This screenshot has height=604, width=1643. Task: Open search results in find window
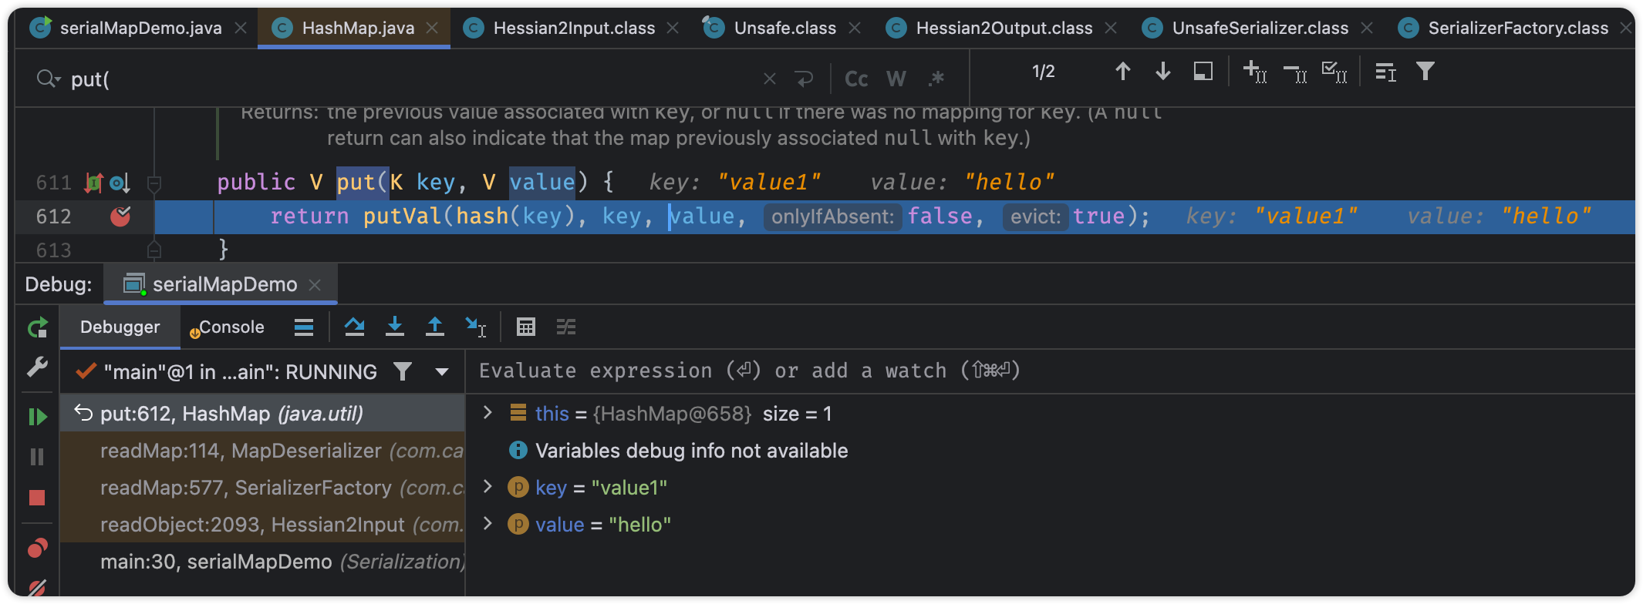tap(1203, 72)
